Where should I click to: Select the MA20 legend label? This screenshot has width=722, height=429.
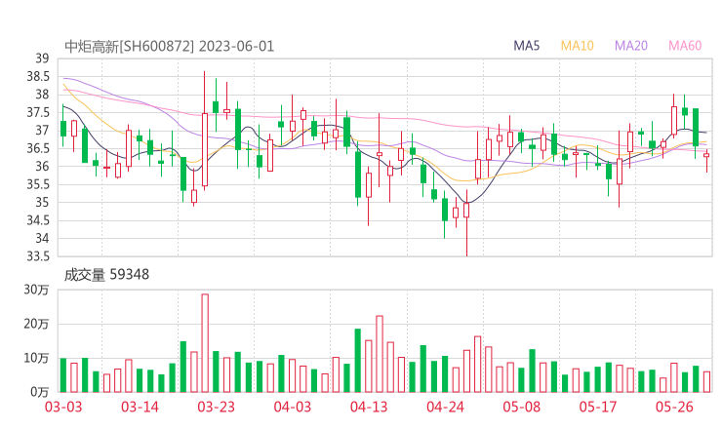(x=631, y=46)
